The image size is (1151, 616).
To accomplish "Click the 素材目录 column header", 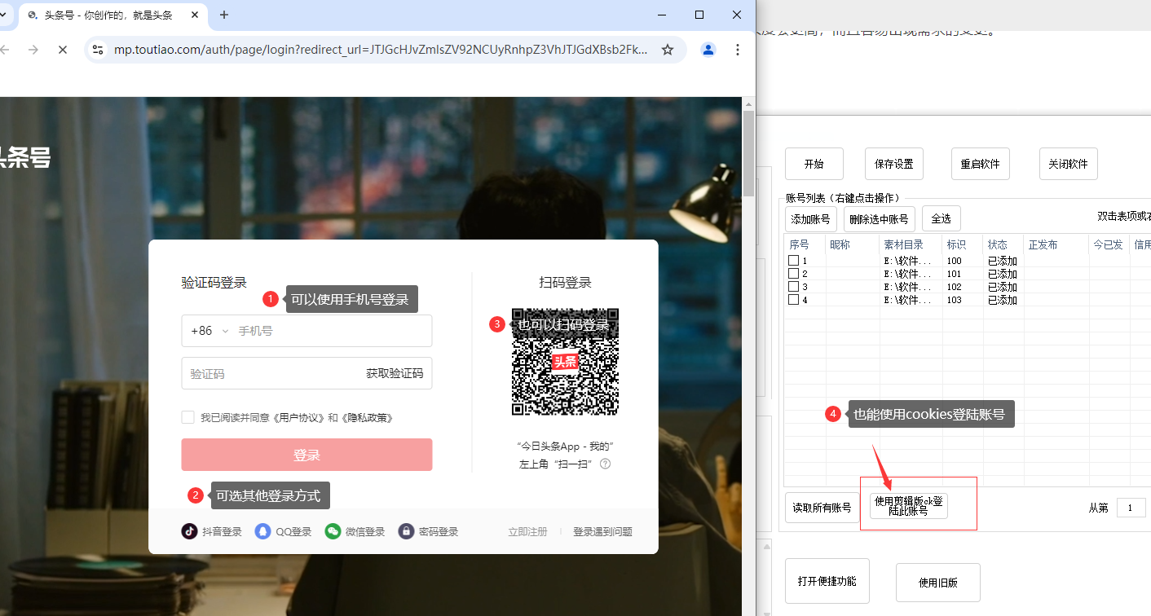I will (911, 244).
